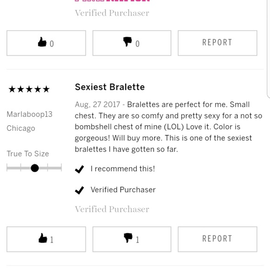Click the Aug, 27 2017 review date
This screenshot has width=270, height=270.
97,105
